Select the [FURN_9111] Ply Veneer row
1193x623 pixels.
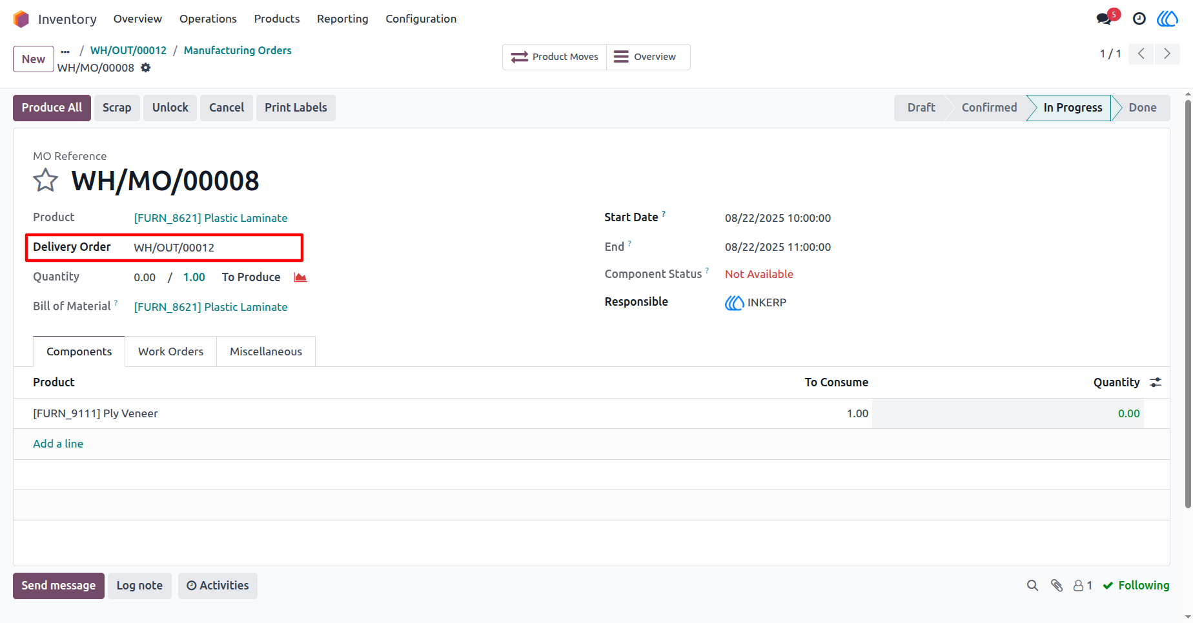point(591,413)
